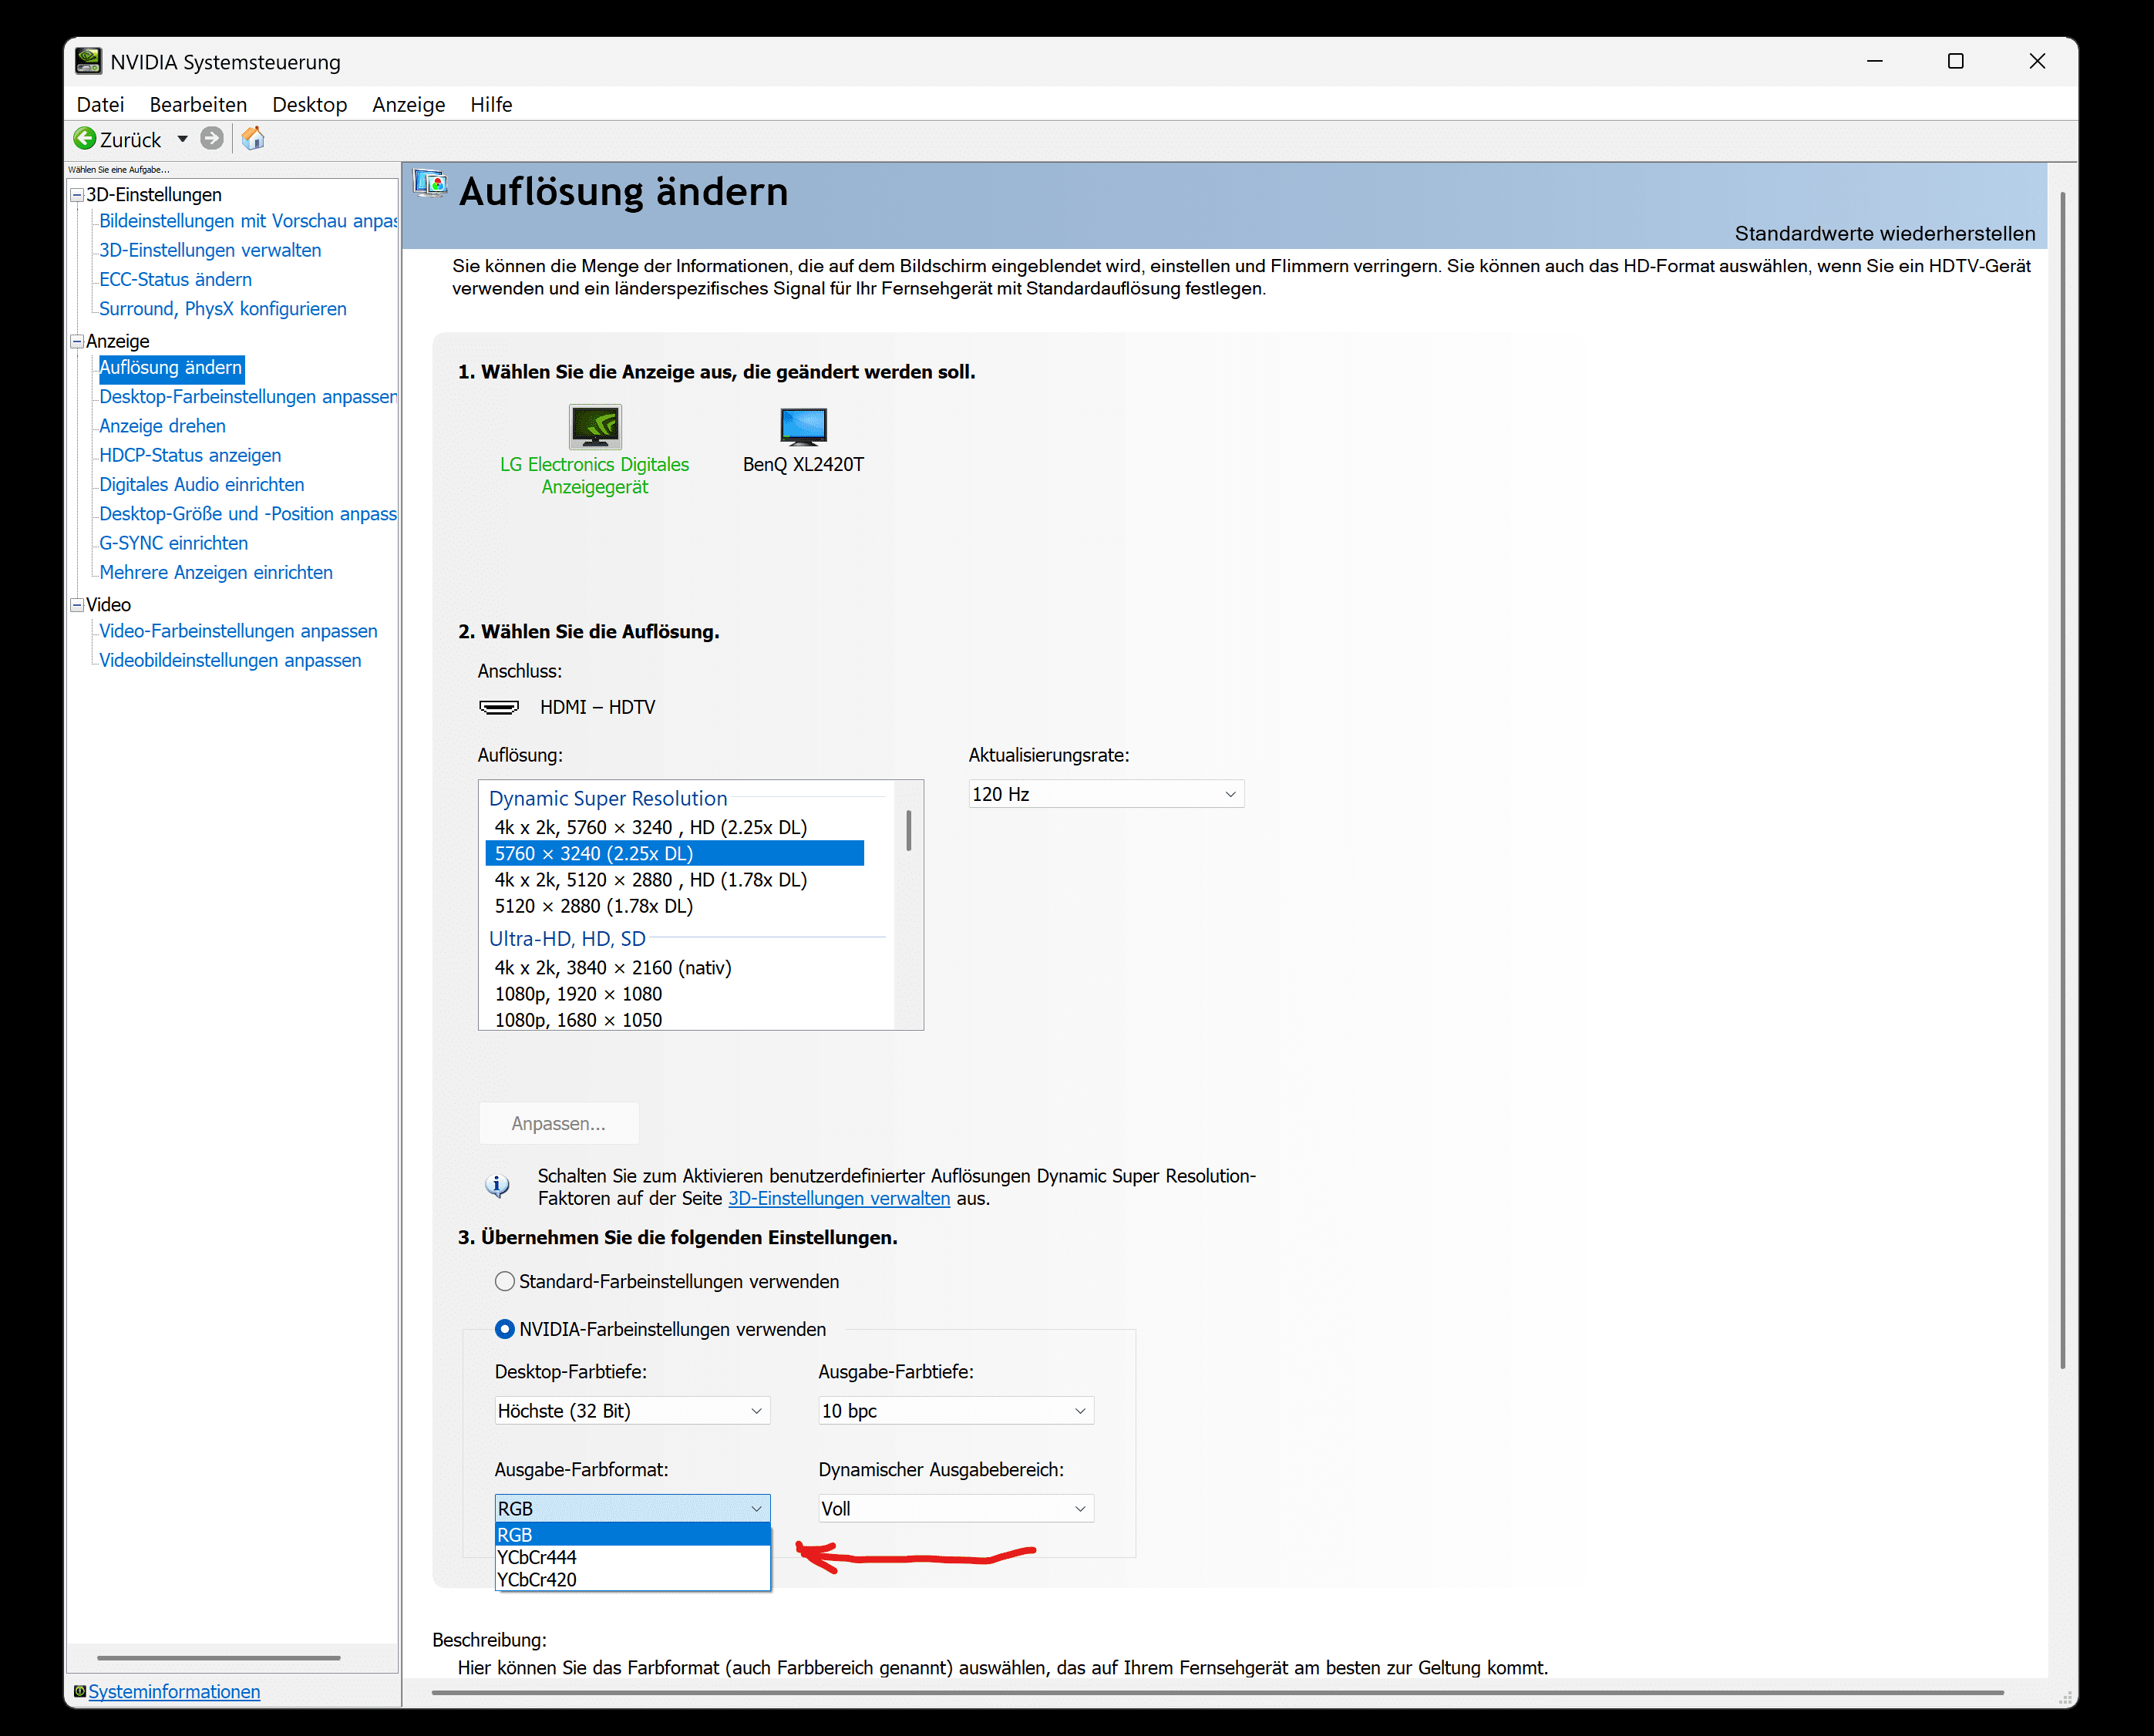Click the NVIDIA app icon in title bar
This screenshot has width=2154, height=1736.
88,61
